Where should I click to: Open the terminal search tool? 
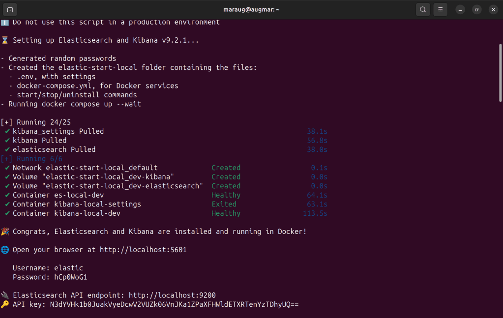(x=423, y=9)
